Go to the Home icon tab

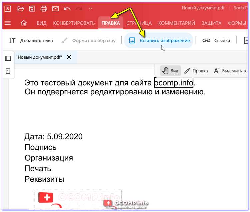pos(24,23)
